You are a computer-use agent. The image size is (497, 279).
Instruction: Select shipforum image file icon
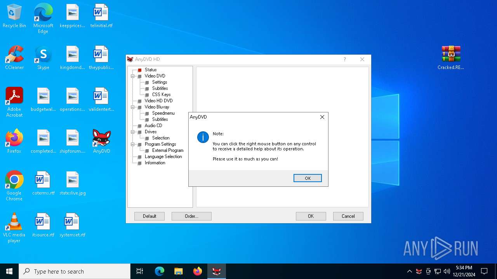[72, 142]
